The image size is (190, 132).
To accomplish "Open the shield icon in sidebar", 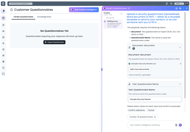I will pyautogui.click(x=3, y=25).
